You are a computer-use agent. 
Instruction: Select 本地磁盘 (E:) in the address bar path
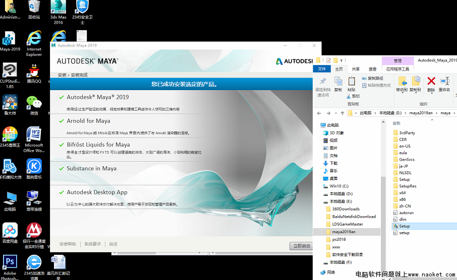[390, 113]
